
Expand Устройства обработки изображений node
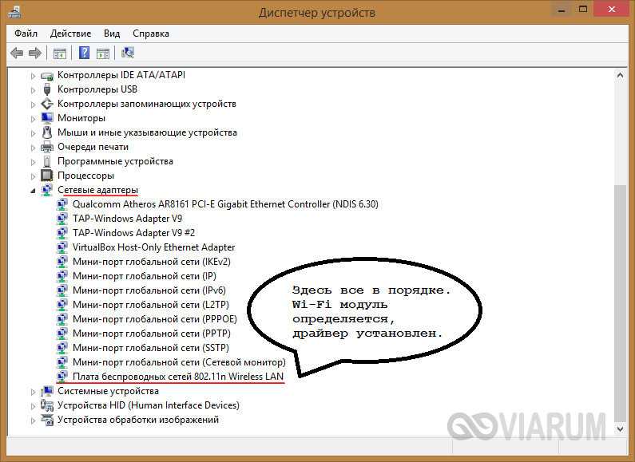(x=34, y=421)
